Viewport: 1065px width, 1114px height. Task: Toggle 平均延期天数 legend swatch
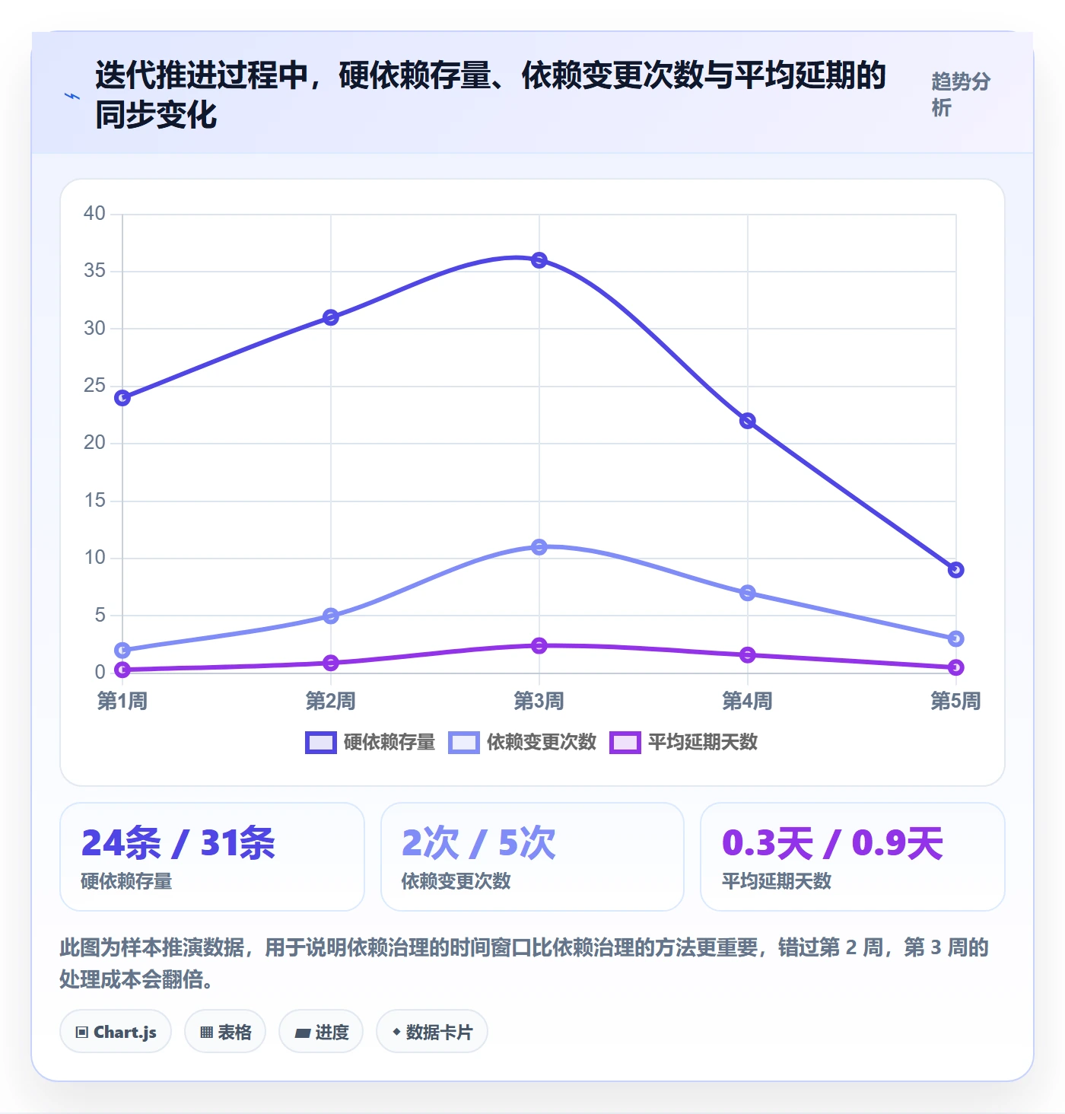click(625, 742)
